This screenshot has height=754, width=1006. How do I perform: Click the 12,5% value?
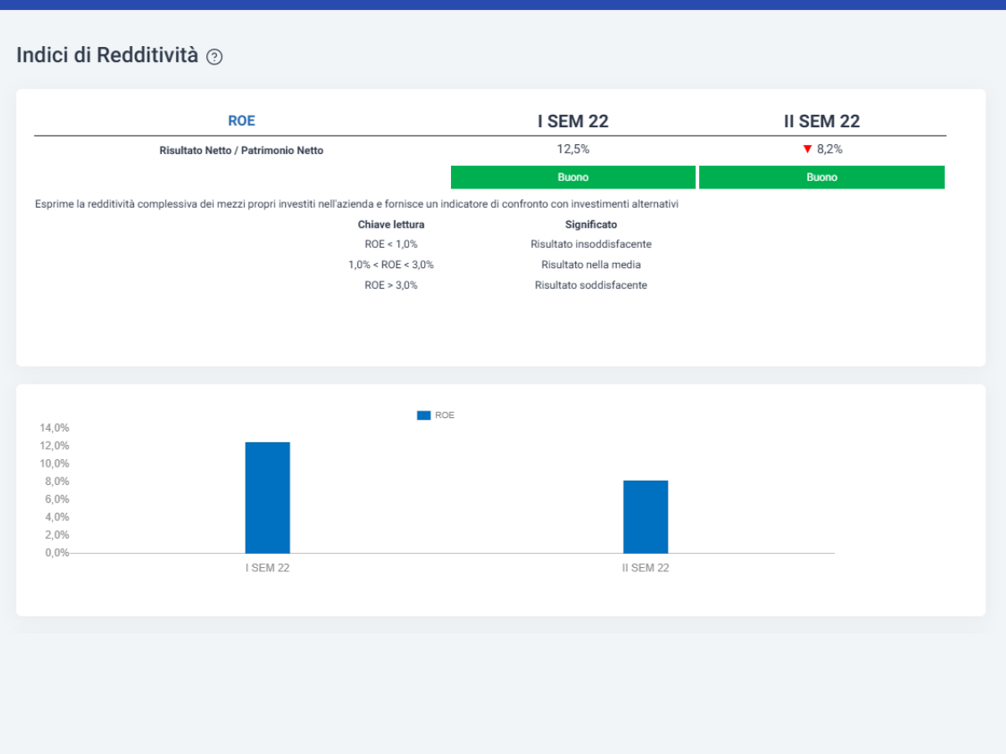573,149
